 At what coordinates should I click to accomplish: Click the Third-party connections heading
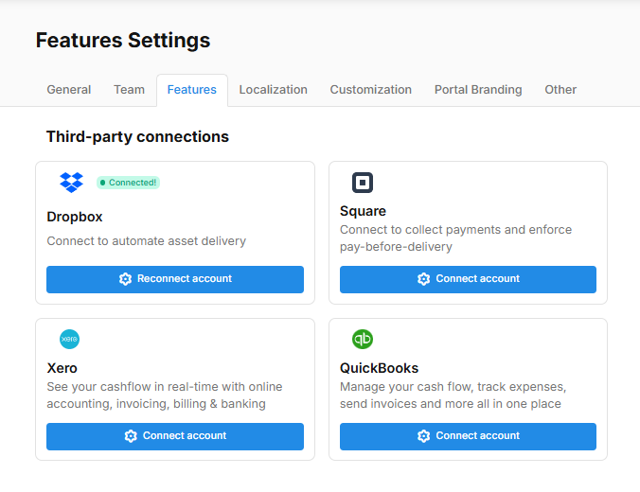pyautogui.click(x=137, y=136)
